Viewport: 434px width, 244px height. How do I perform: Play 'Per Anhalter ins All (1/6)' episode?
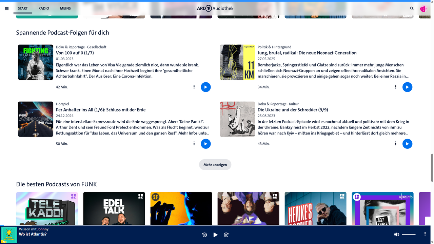(205, 144)
